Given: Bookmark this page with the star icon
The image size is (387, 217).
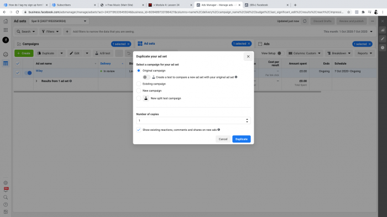Looking at the screenshot, I should 348,12.
